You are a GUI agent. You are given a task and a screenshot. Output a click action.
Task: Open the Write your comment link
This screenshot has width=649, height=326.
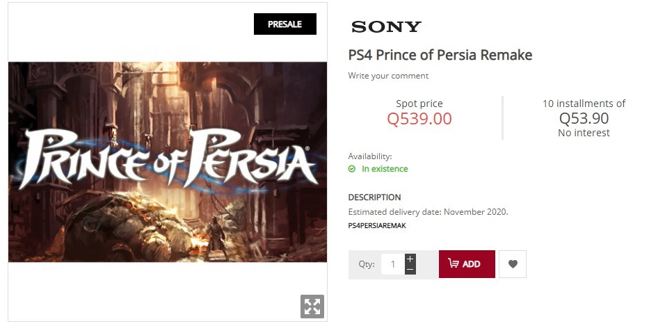pos(388,76)
